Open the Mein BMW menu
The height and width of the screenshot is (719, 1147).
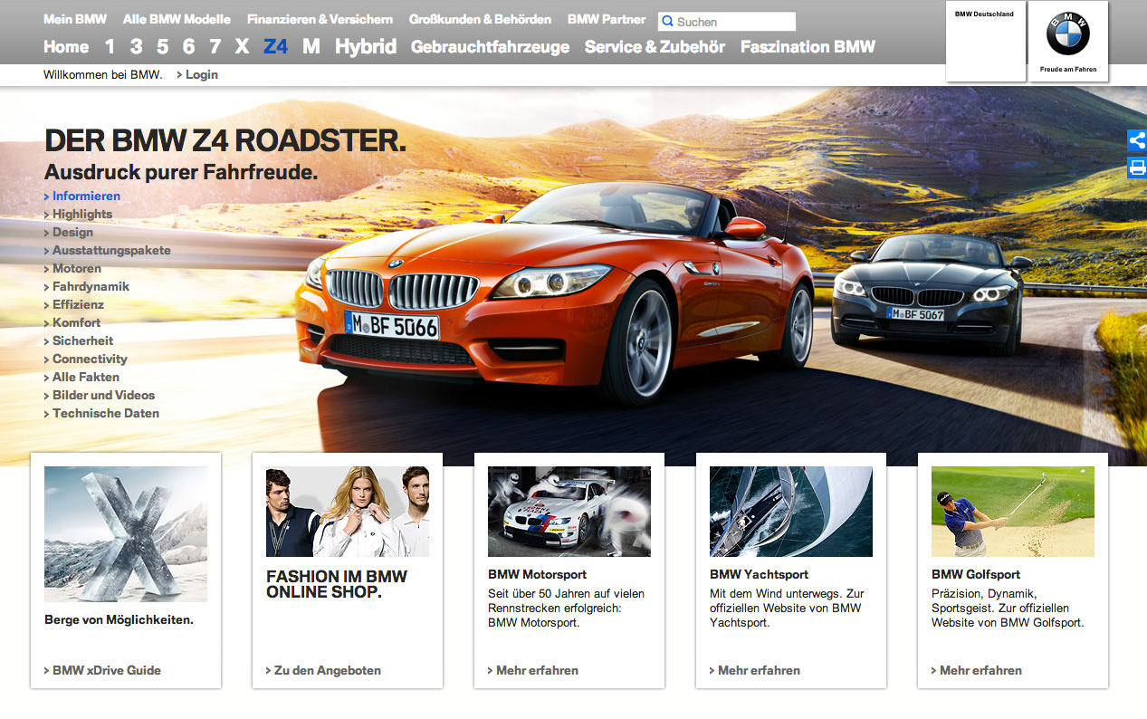(75, 19)
